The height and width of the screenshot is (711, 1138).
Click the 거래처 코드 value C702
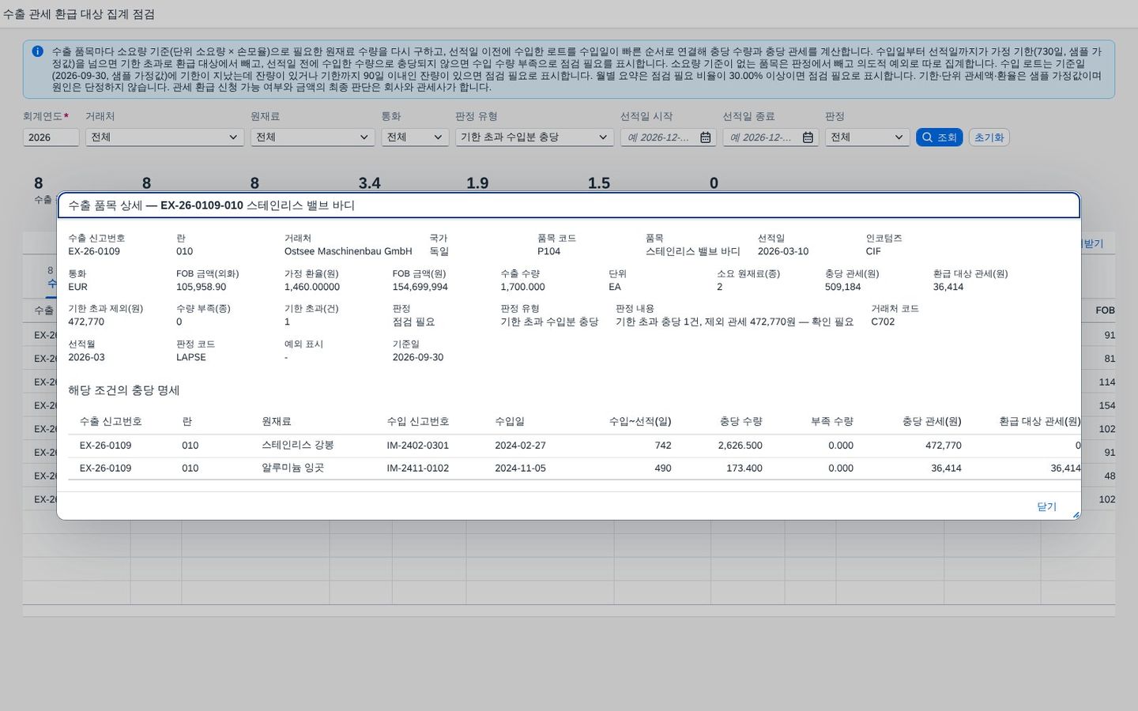click(883, 322)
